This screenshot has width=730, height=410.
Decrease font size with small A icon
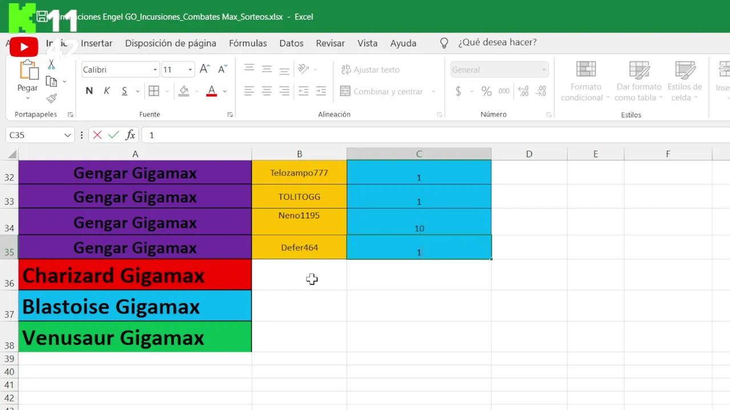coord(223,69)
